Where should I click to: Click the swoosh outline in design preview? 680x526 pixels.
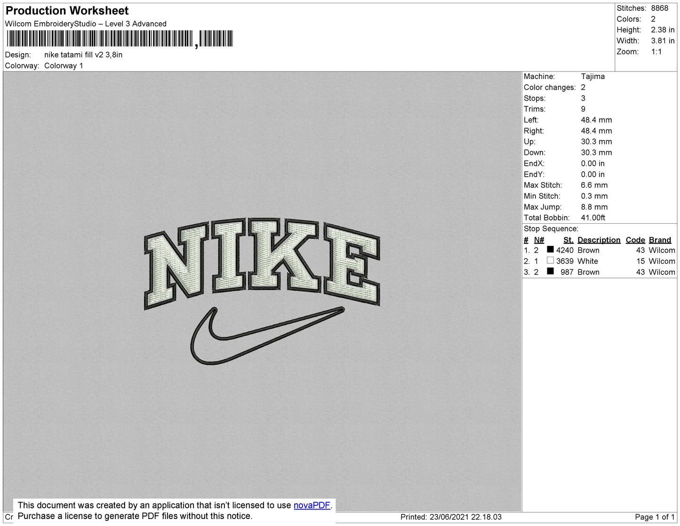pyautogui.click(x=267, y=336)
